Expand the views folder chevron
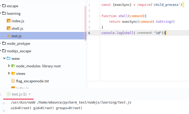The image size is (189, 114). tap(9, 73)
